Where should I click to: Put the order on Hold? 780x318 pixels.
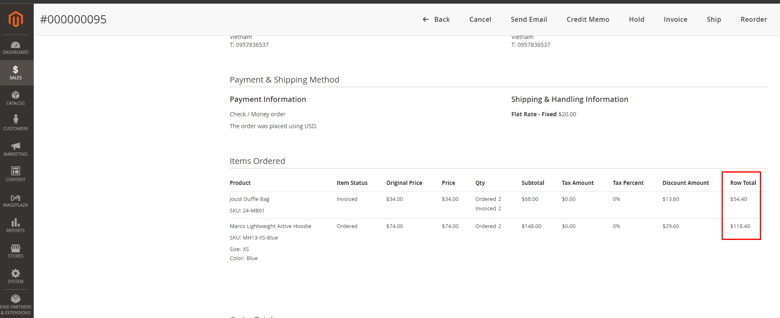click(636, 19)
